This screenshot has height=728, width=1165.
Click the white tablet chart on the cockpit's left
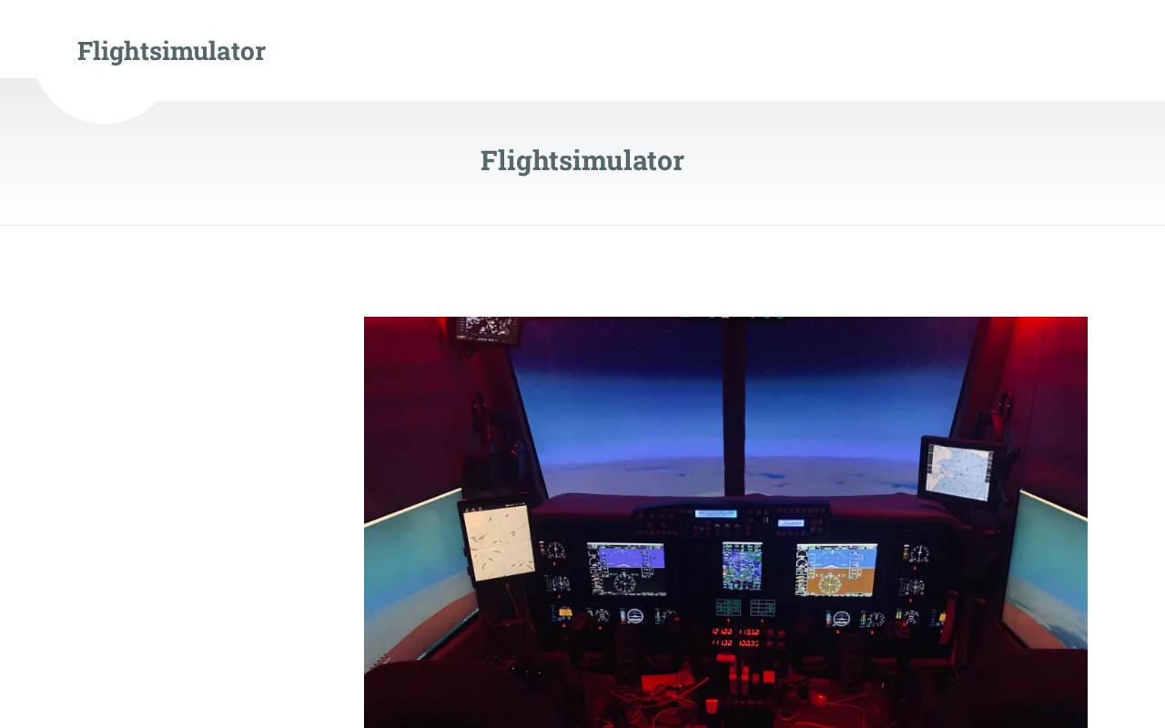point(498,541)
